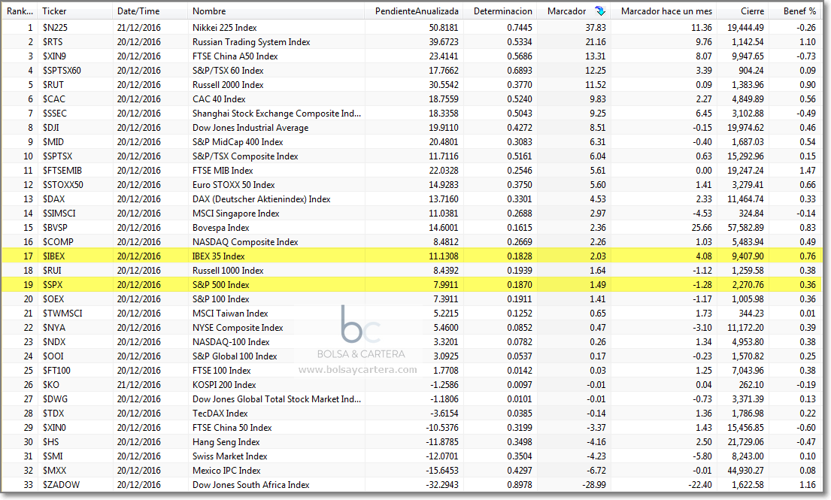Click the Swiss Market month-ago value -5.80

[x=702, y=456]
